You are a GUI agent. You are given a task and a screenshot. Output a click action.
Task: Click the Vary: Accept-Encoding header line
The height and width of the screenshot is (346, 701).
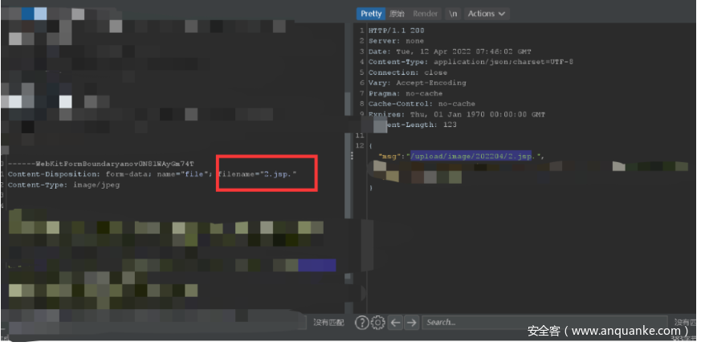417,83
